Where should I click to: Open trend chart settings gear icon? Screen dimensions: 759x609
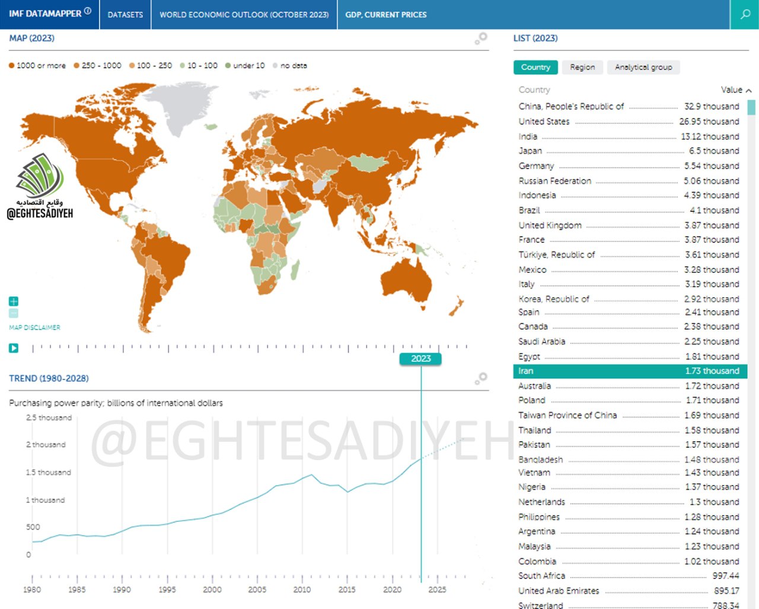coord(481,378)
